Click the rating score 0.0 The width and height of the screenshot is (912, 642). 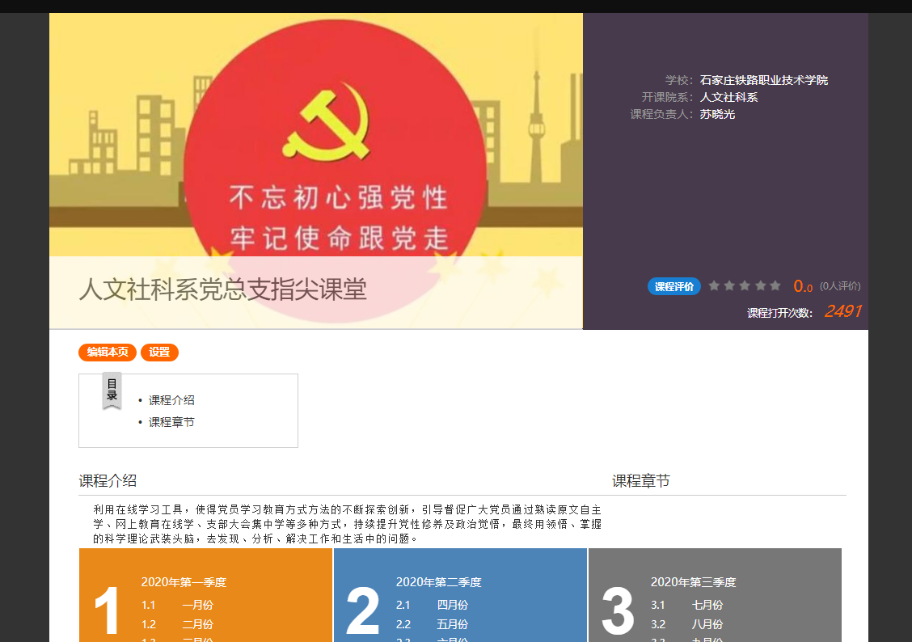click(x=803, y=286)
